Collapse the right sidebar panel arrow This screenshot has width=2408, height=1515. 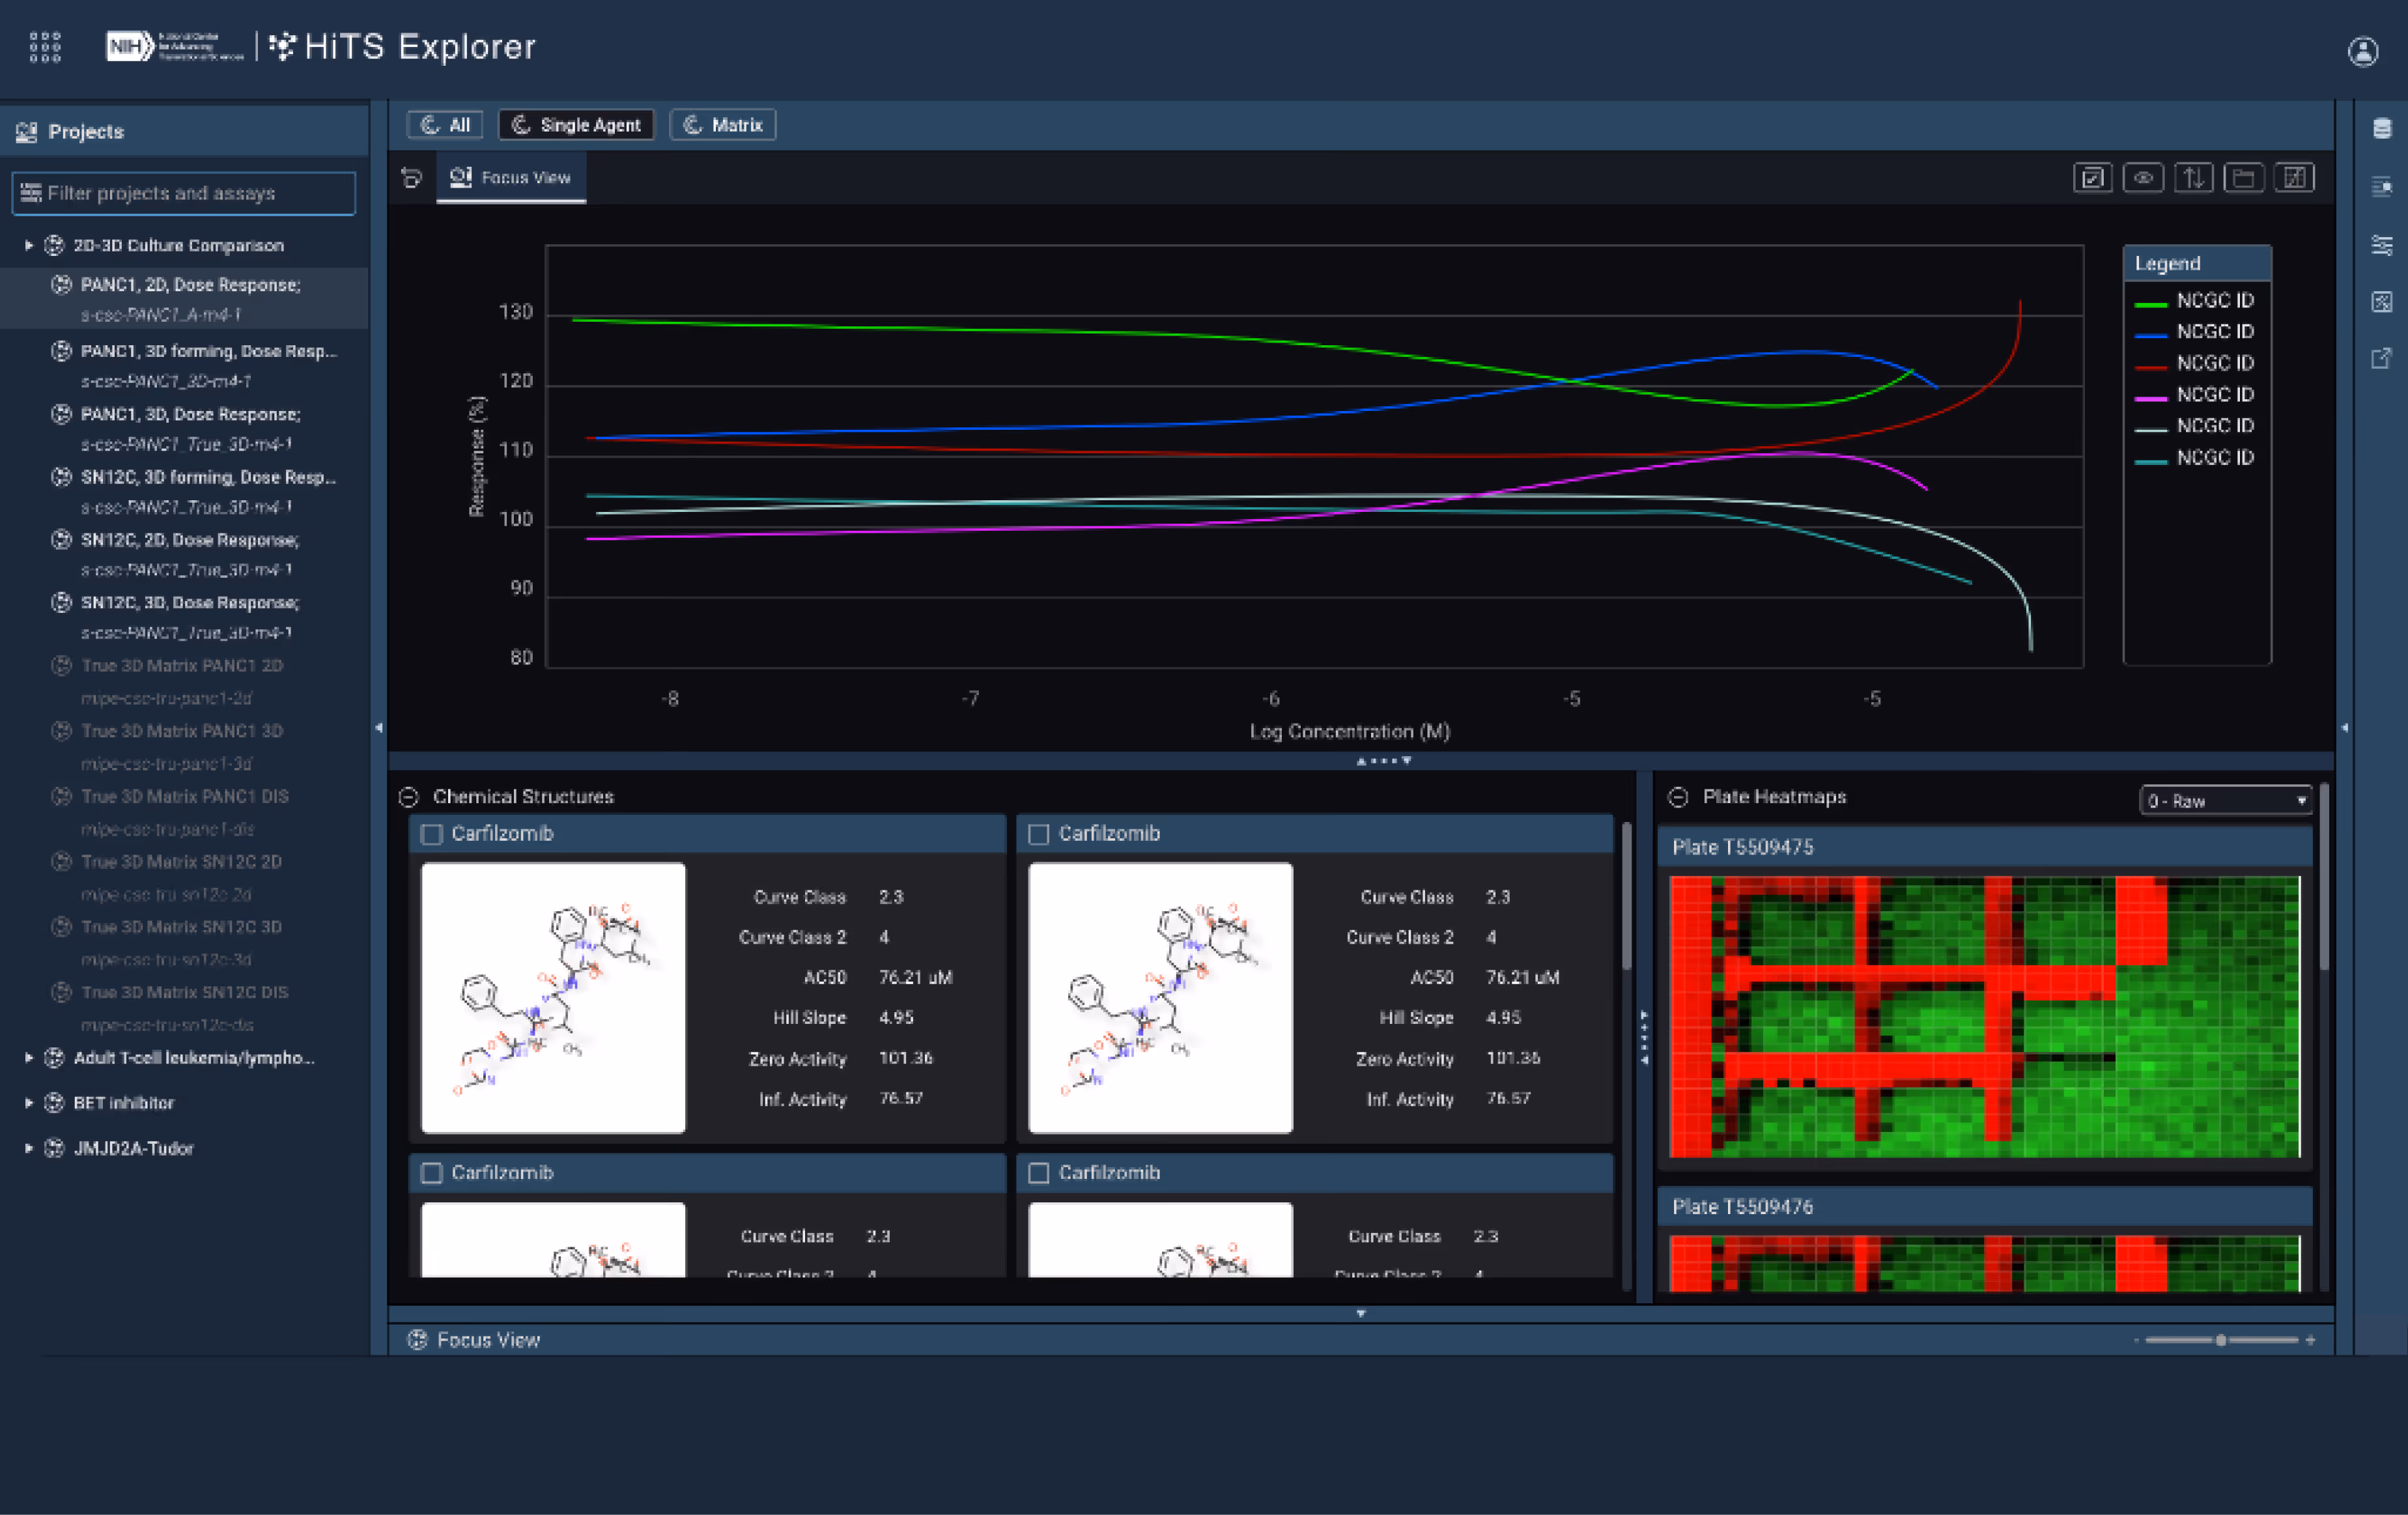pyautogui.click(x=2344, y=728)
